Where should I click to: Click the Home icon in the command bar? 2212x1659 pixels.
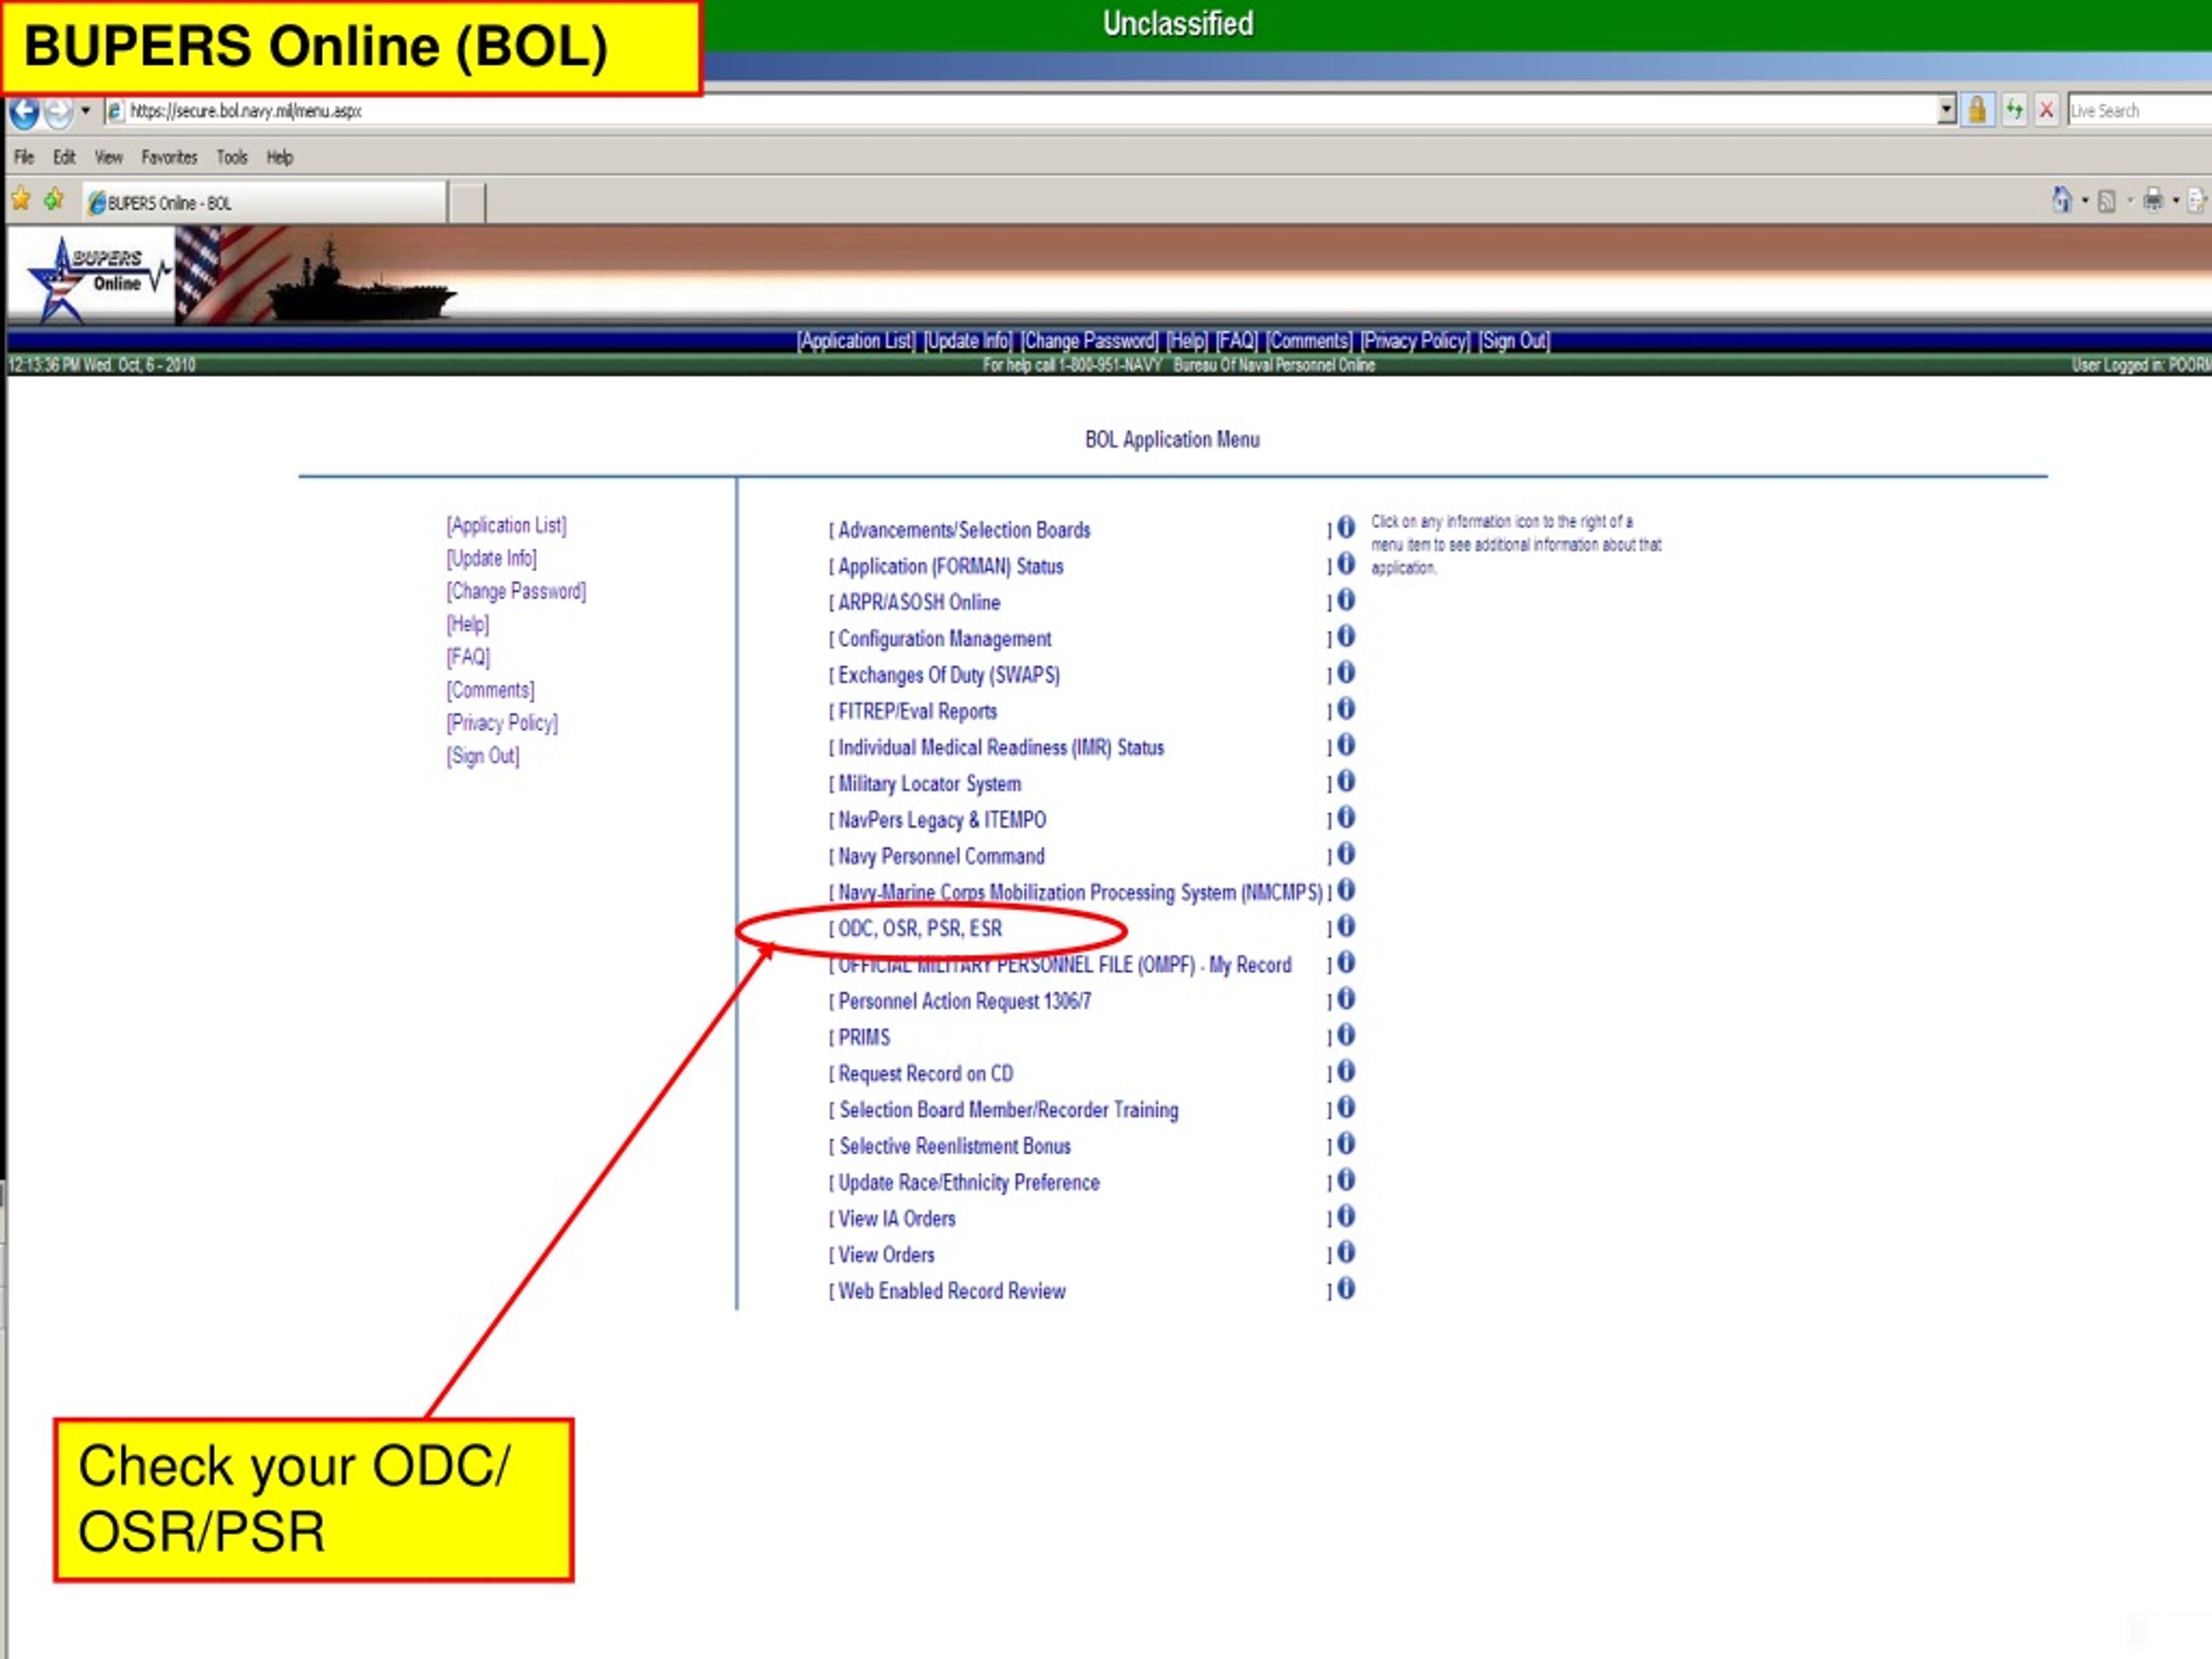pyautogui.click(x=2062, y=200)
